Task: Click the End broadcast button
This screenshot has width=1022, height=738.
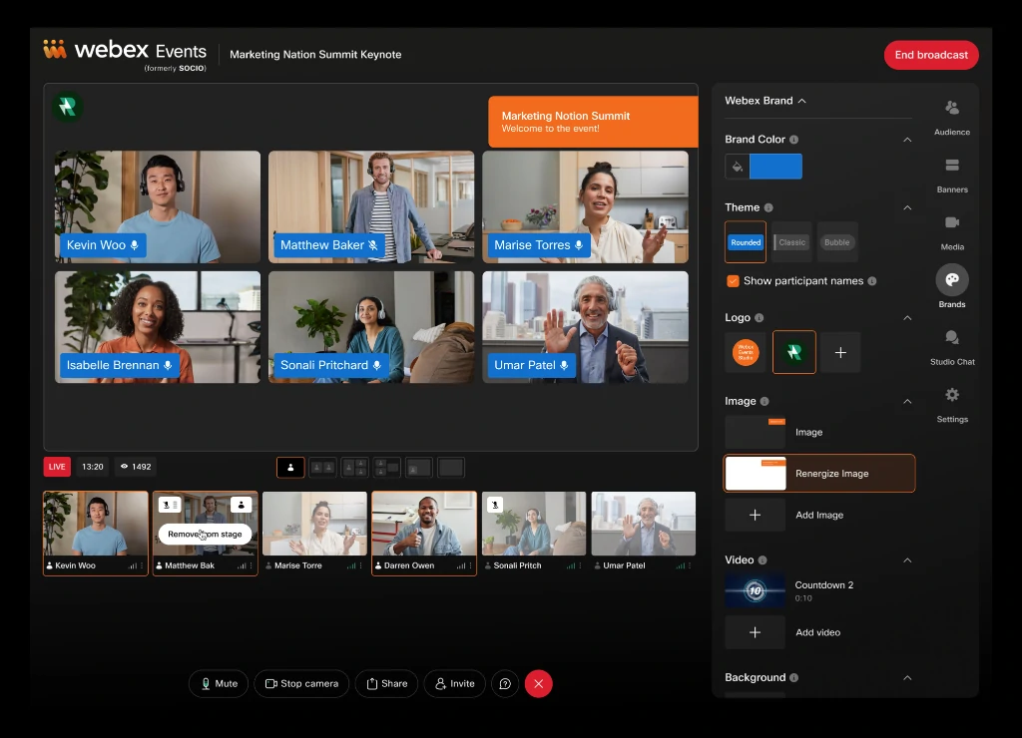Action: 930,55
